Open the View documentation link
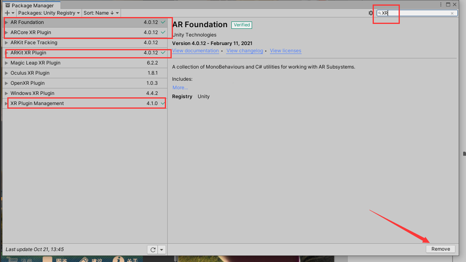The image size is (466, 262). tap(196, 51)
